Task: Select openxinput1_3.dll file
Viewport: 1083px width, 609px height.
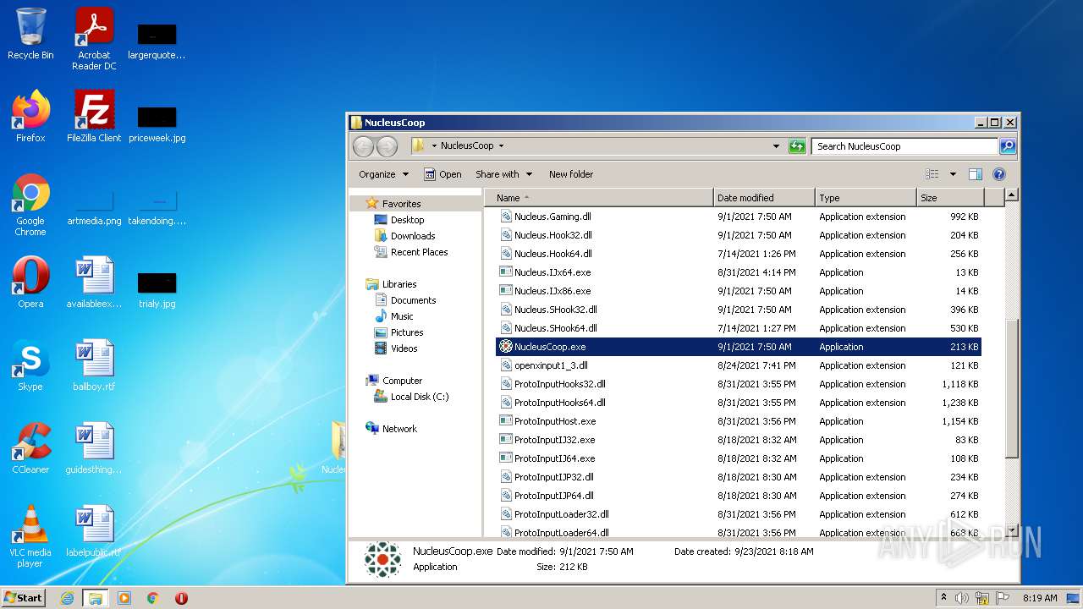Action: click(551, 365)
